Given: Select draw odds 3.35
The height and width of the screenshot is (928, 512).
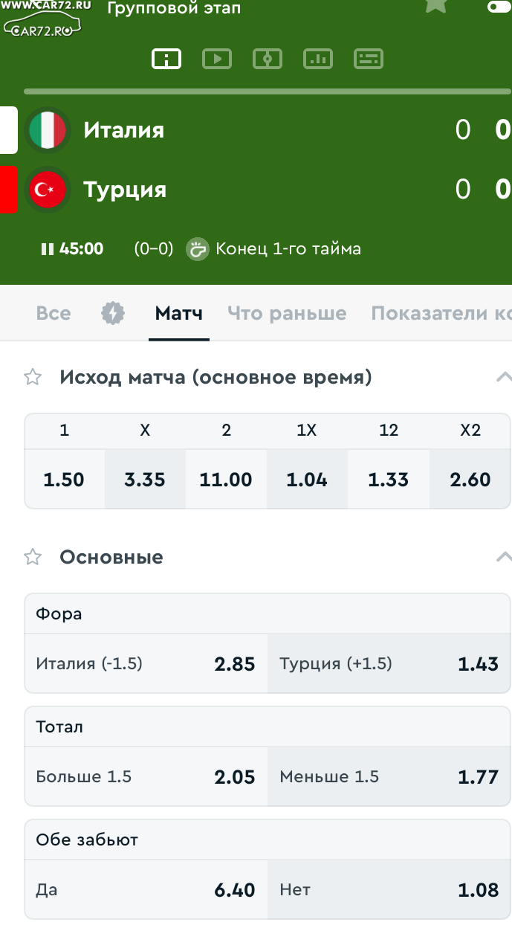Looking at the screenshot, I should tap(145, 480).
